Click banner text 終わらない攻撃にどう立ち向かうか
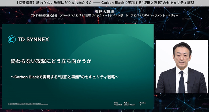Viewport: 209px width, 112px height. point(64,3)
